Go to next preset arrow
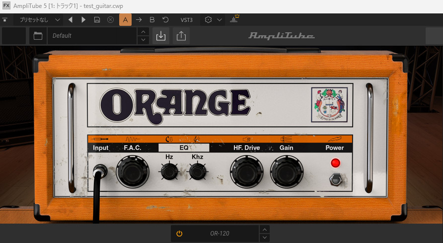 (x=83, y=20)
